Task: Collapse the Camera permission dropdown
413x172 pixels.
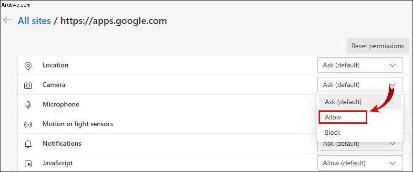Action: pos(360,85)
